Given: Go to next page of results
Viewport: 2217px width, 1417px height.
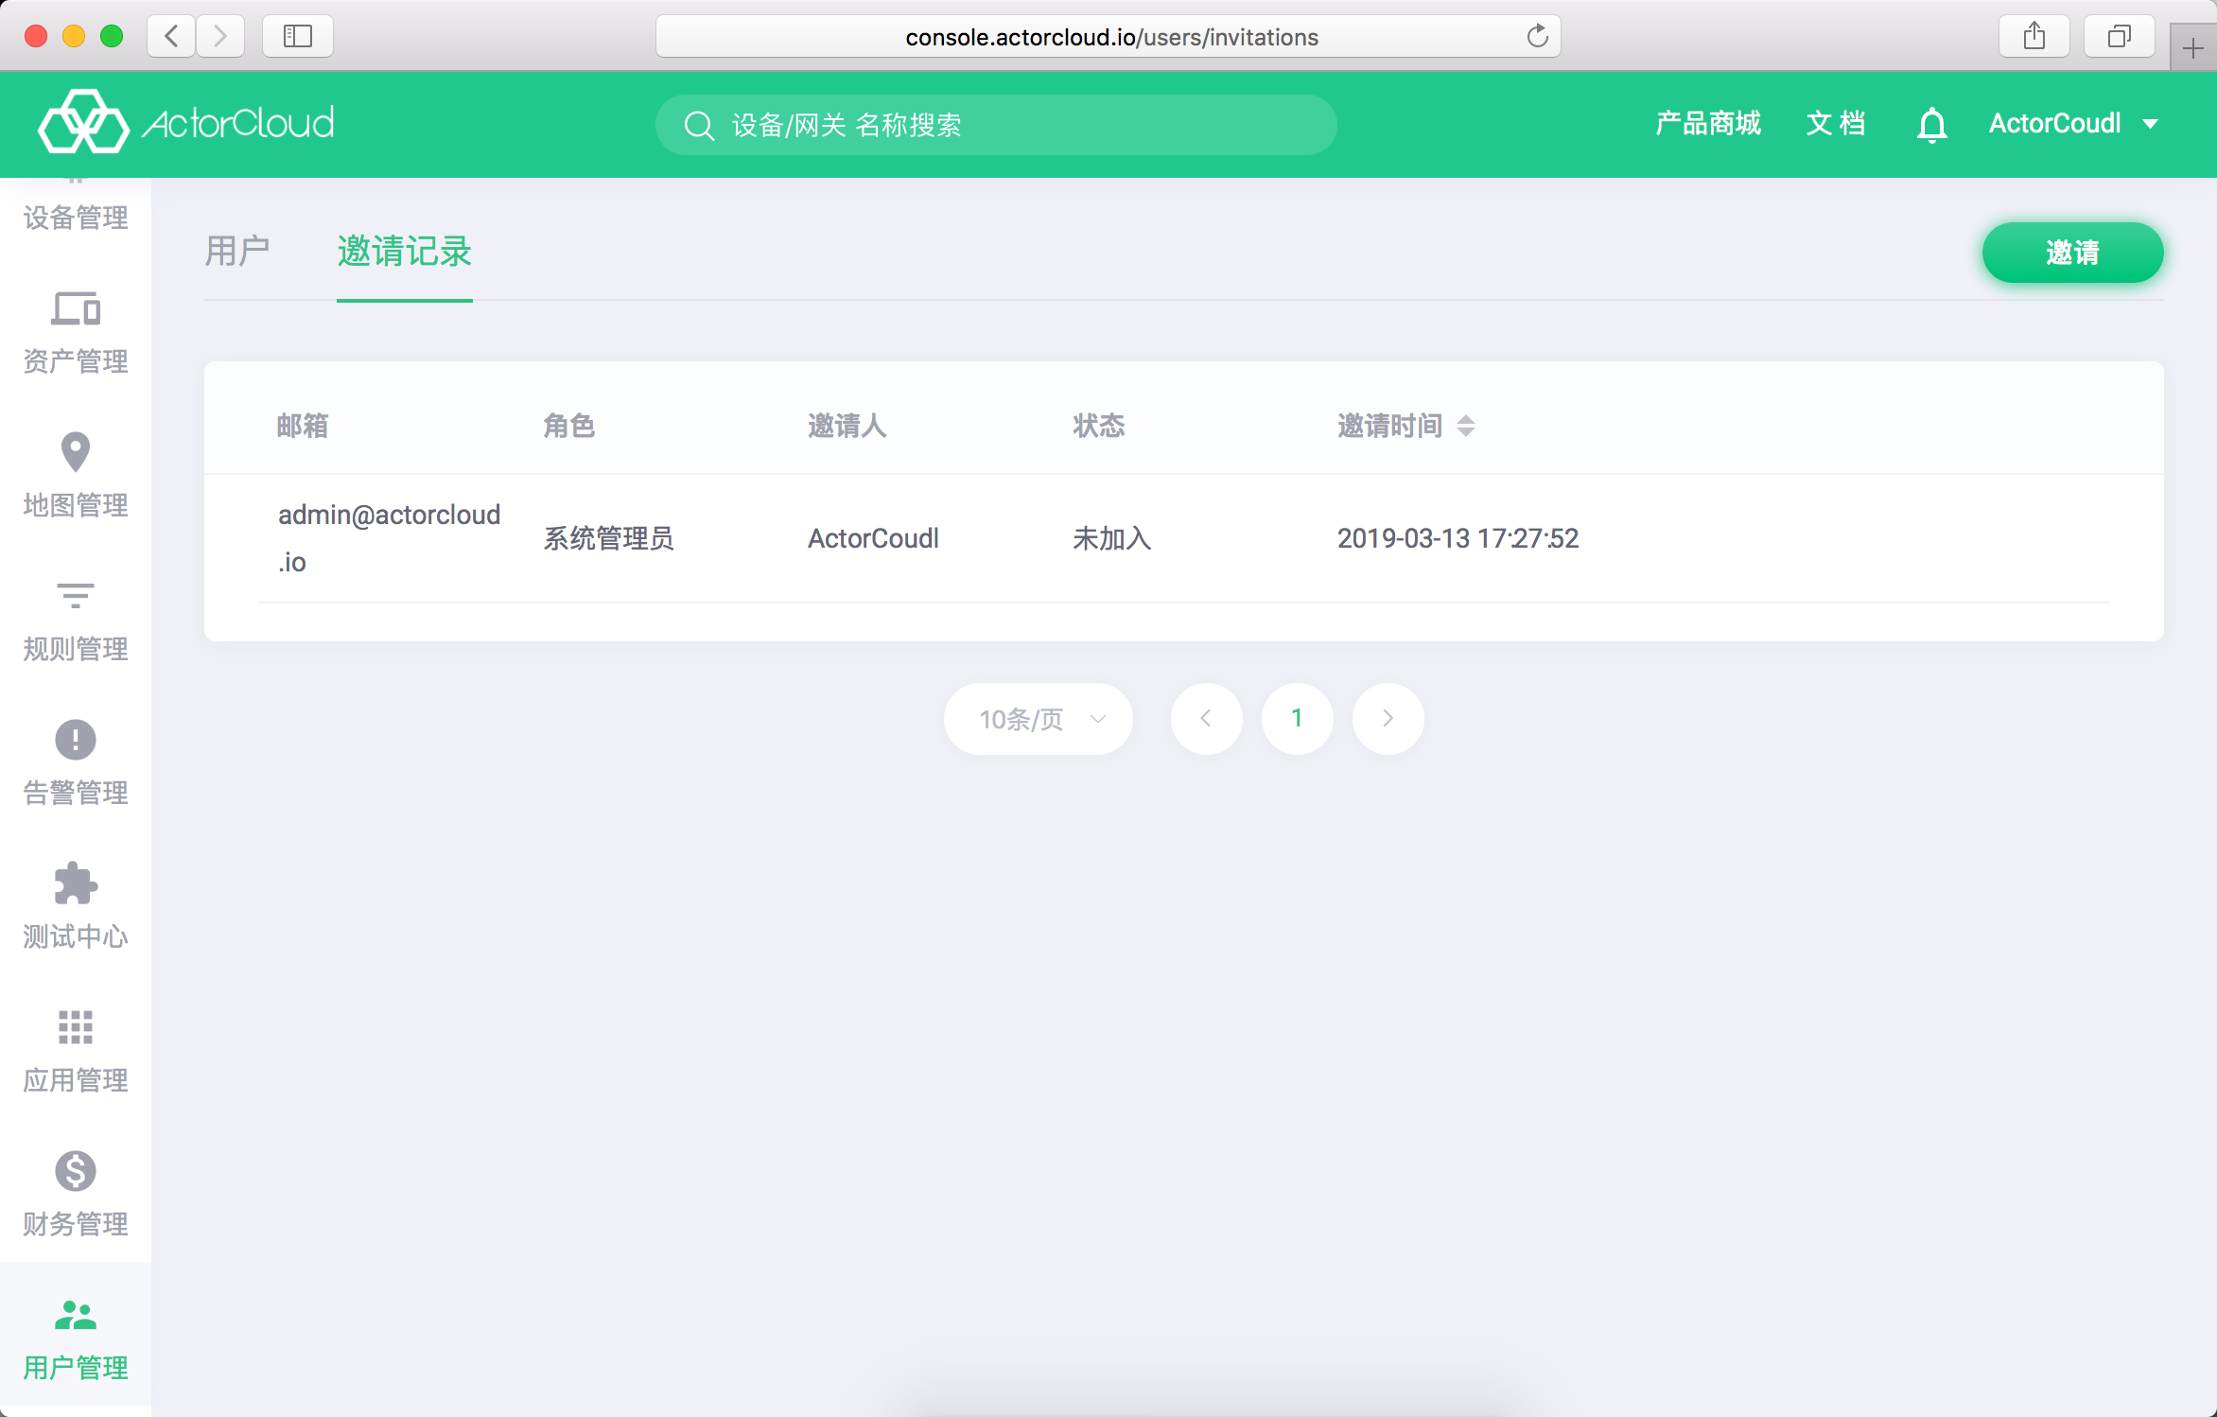Looking at the screenshot, I should tap(1388, 719).
